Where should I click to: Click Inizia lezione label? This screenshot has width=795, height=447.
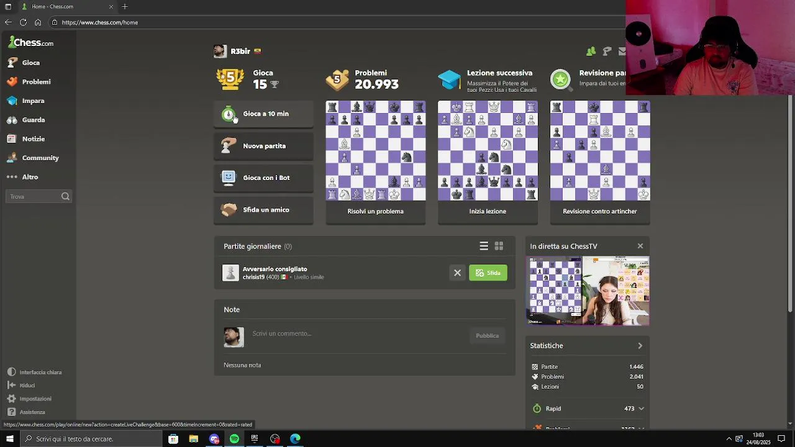pos(488,211)
